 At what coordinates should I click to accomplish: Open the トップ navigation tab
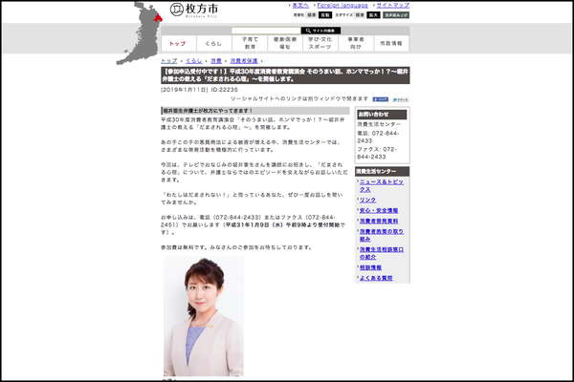[177, 44]
